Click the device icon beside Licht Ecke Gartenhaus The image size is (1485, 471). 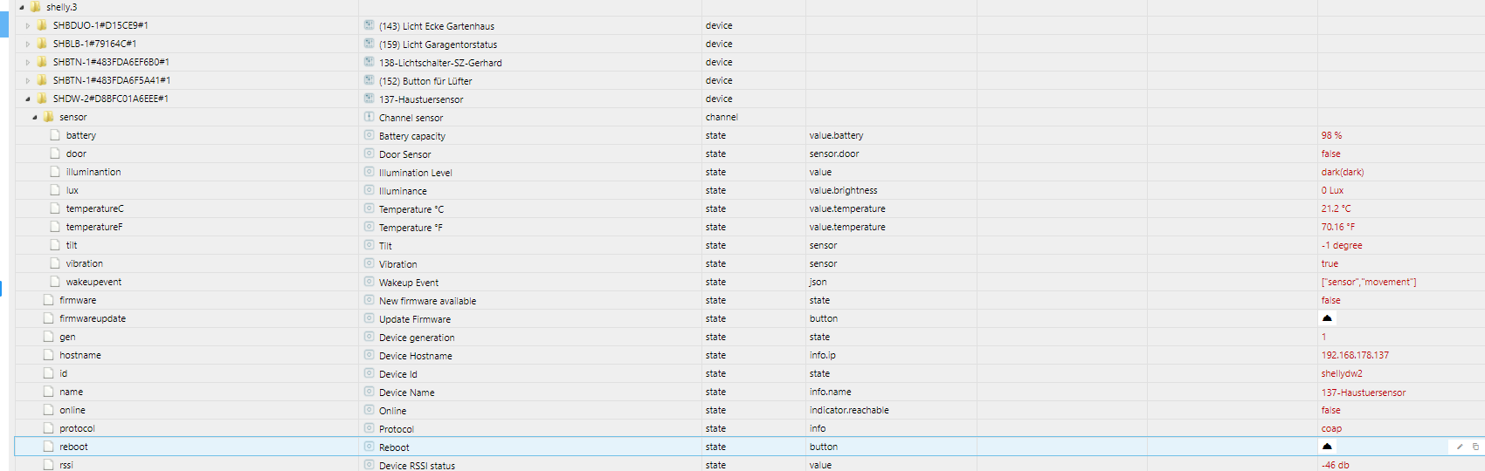pyautogui.click(x=369, y=25)
